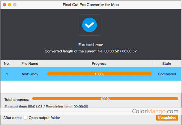The width and height of the screenshot is (182, 125).
Task: Click the State column header
Action: (167, 64)
